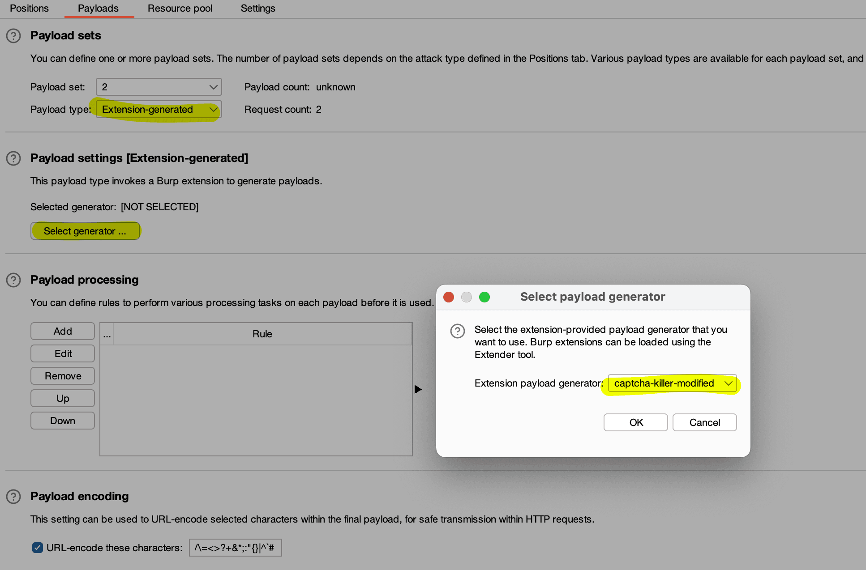866x570 pixels.
Task: Remove the selected processing rule
Action: 63,376
